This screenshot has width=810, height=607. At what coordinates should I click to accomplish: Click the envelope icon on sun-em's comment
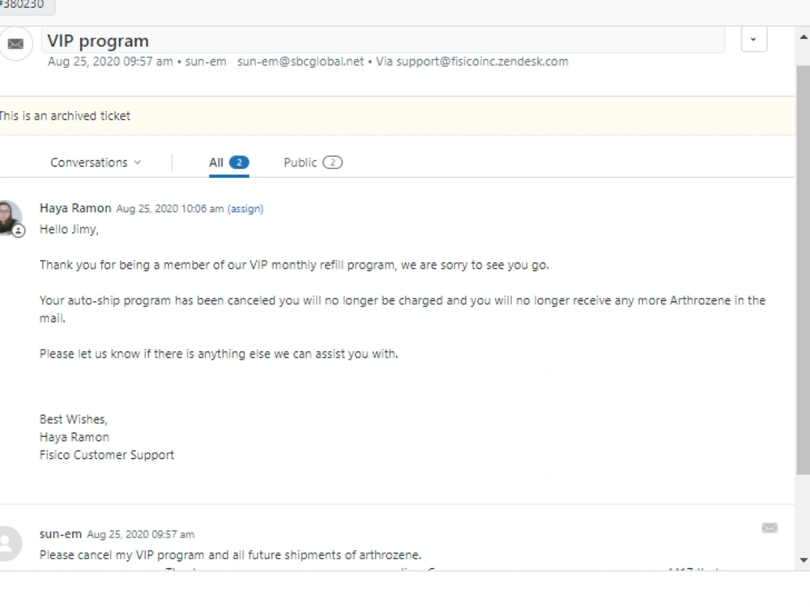coord(769,528)
